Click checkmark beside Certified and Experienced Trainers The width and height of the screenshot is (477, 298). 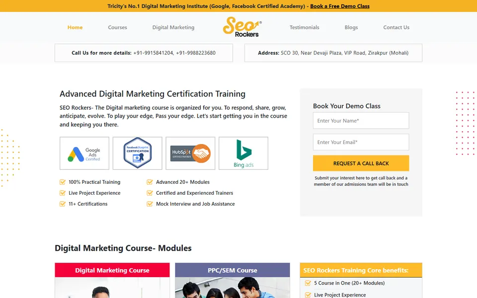click(150, 193)
